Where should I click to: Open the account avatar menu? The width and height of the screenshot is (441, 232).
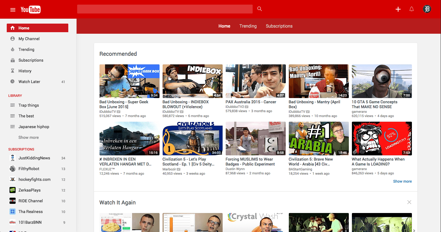(x=427, y=9)
